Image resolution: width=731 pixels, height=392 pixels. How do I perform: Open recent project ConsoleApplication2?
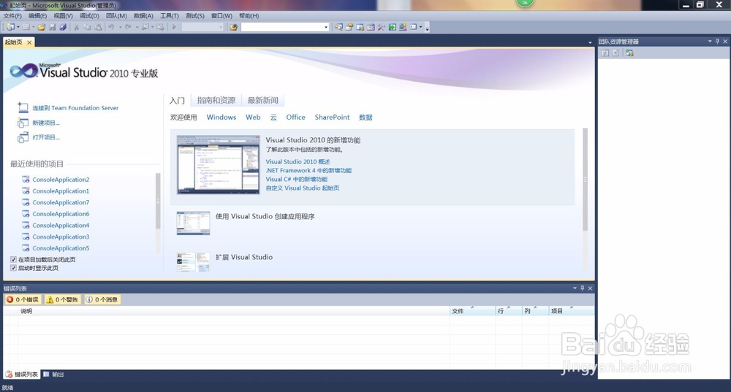[x=61, y=180]
